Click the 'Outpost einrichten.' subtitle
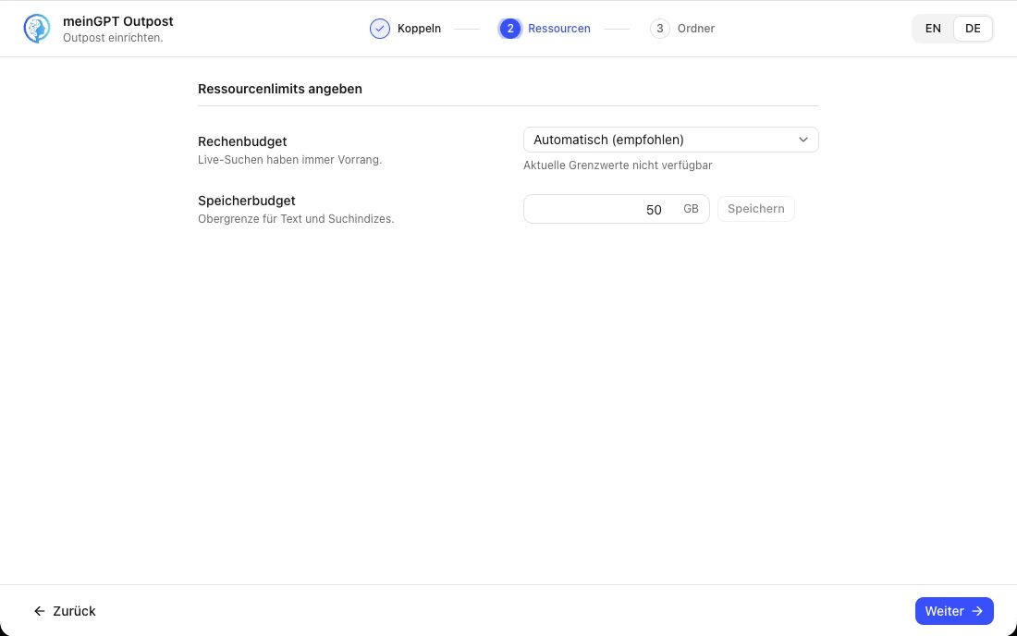 [113, 38]
